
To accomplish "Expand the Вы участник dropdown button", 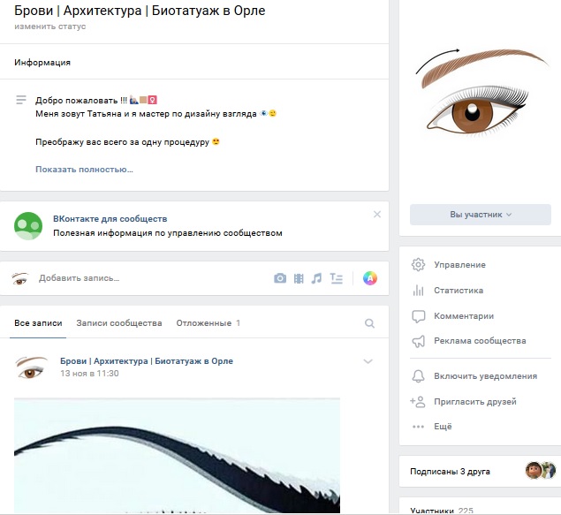I will pos(481,215).
